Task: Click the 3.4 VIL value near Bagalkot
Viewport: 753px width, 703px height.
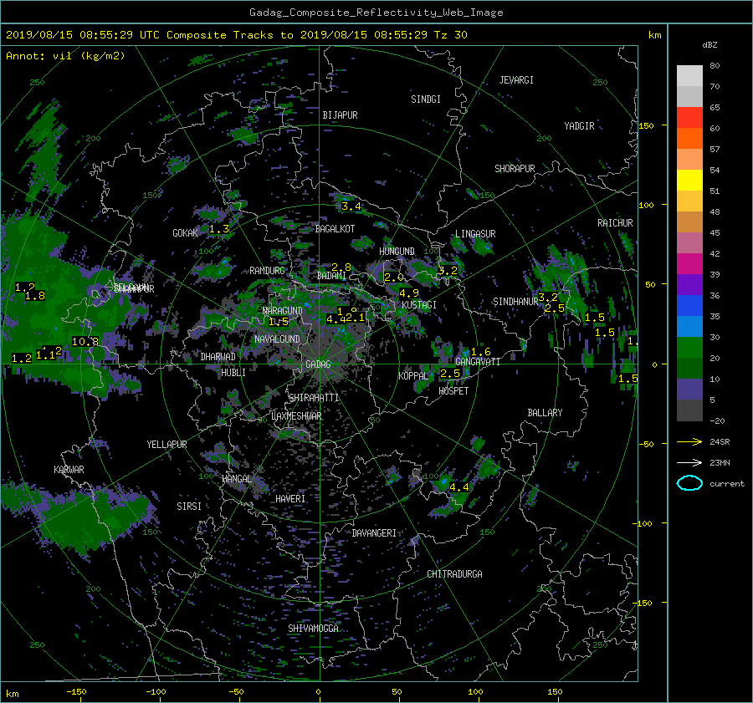Action: pos(351,206)
